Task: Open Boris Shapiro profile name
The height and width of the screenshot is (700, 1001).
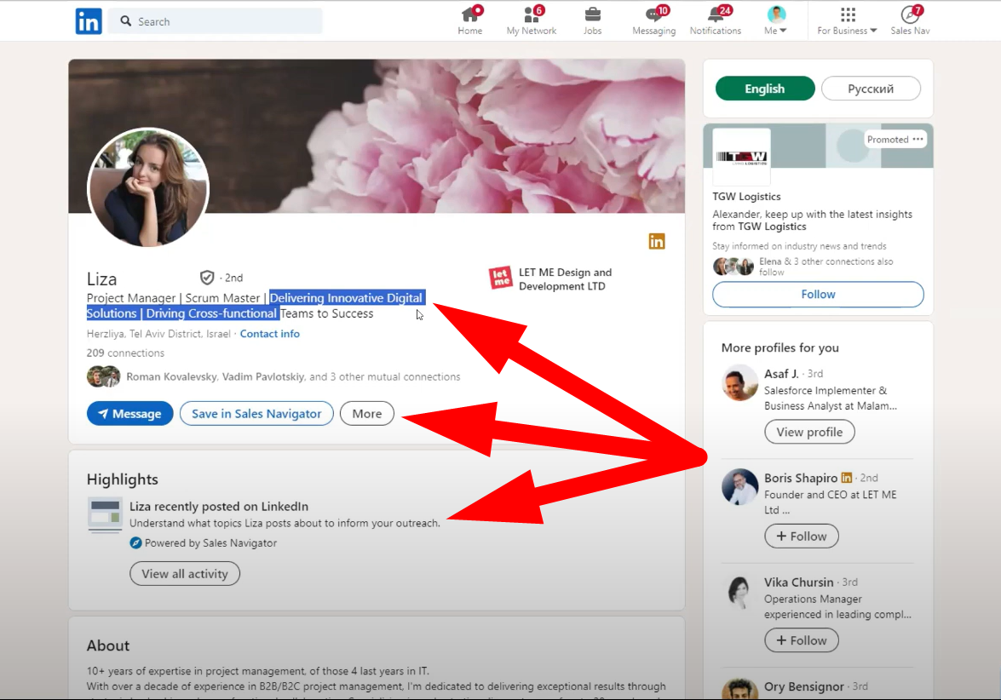Action: coord(801,478)
